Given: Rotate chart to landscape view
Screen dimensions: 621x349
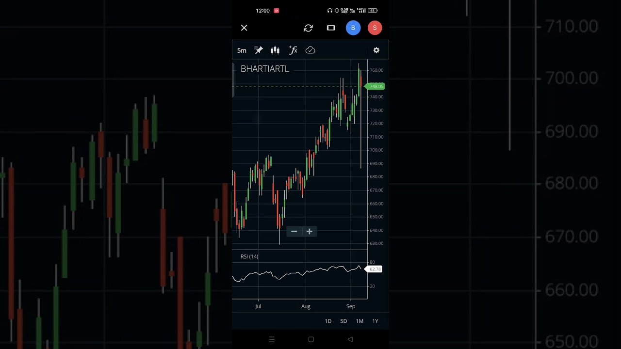Looking at the screenshot, I should point(331,28).
